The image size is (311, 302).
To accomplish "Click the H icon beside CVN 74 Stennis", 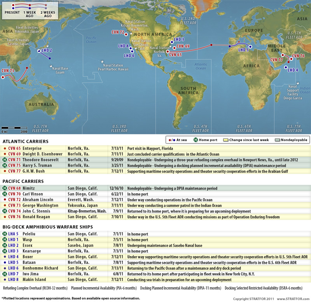I will [x=5, y=211].
